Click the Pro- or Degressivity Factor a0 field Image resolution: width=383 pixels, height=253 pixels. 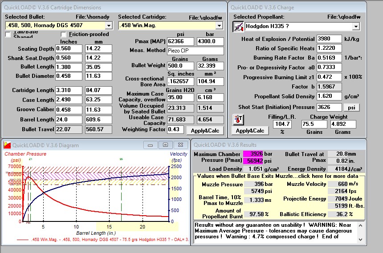329,67
